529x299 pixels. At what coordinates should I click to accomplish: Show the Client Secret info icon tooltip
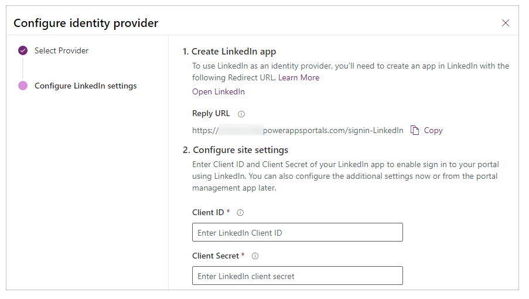(255, 256)
